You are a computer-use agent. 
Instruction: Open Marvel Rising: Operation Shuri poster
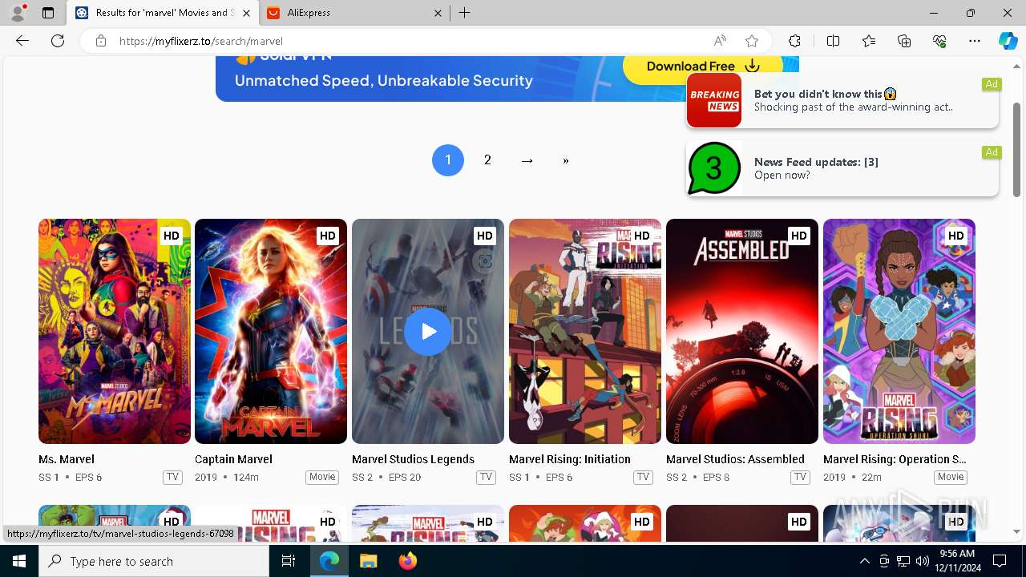[x=899, y=331]
